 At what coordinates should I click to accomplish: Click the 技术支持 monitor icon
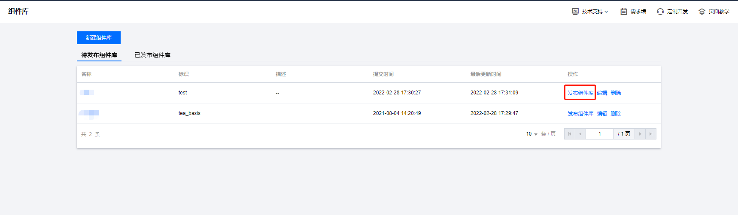click(x=575, y=12)
